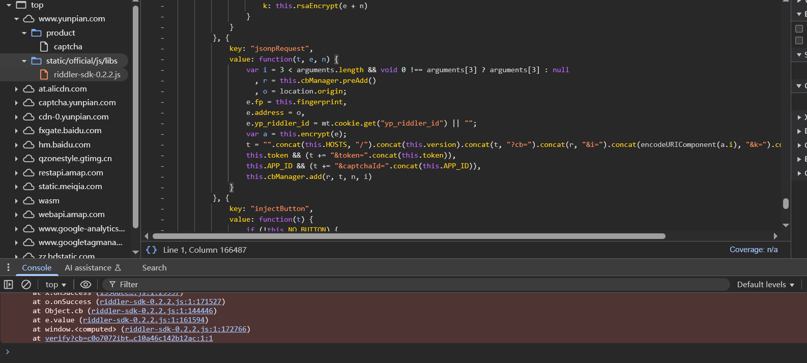Viewport: 807px width, 363px height.
Task: Click the file tree vertical scrollbar
Action: pyautogui.click(x=135, y=117)
